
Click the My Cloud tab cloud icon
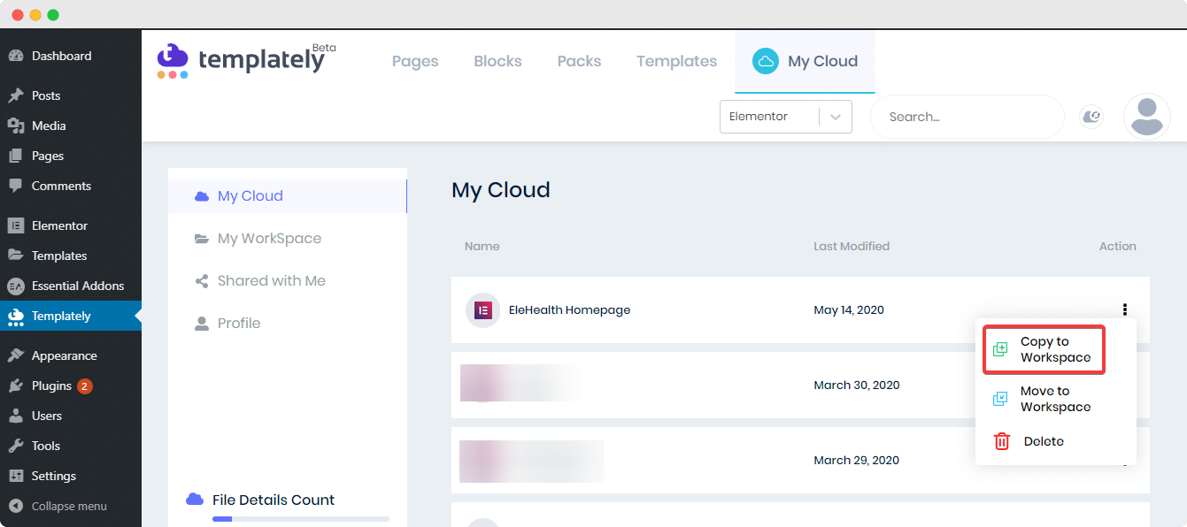click(x=766, y=61)
